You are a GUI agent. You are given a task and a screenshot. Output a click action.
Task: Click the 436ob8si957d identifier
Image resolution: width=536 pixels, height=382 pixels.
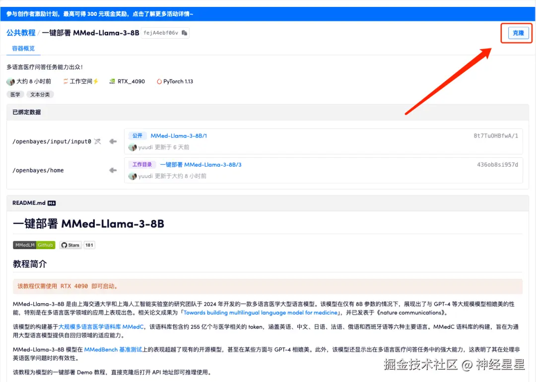click(497, 164)
